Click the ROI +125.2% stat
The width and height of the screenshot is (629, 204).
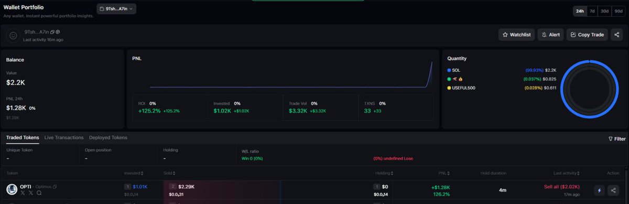point(159,107)
